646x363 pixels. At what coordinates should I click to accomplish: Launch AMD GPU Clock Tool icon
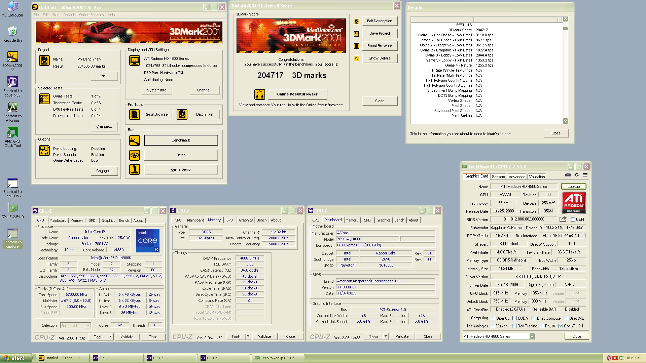tap(12, 137)
